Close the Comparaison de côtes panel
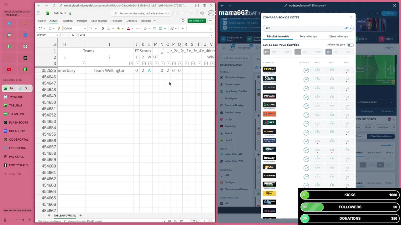401x225 pixels. tap(351, 17)
